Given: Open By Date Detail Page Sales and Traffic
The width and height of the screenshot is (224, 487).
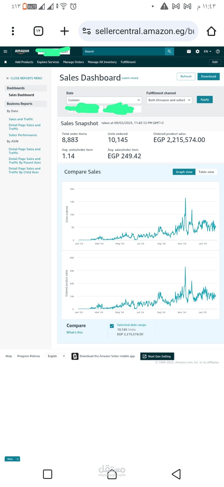Looking at the screenshot, I should coord(25,127).
